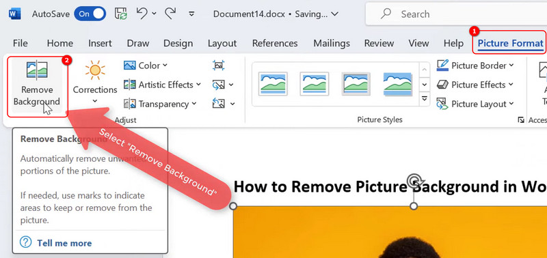The image size is (547, 258).
Task: Open the Transparency dropdown
Action: point(160,104)
